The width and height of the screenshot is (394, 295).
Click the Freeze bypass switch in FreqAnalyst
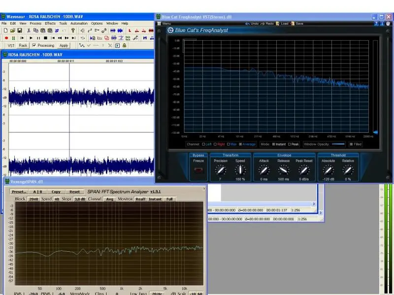[x=198, y=171]
